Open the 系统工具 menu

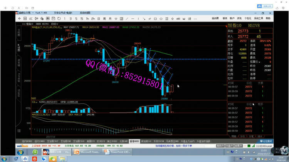point(258,18)
